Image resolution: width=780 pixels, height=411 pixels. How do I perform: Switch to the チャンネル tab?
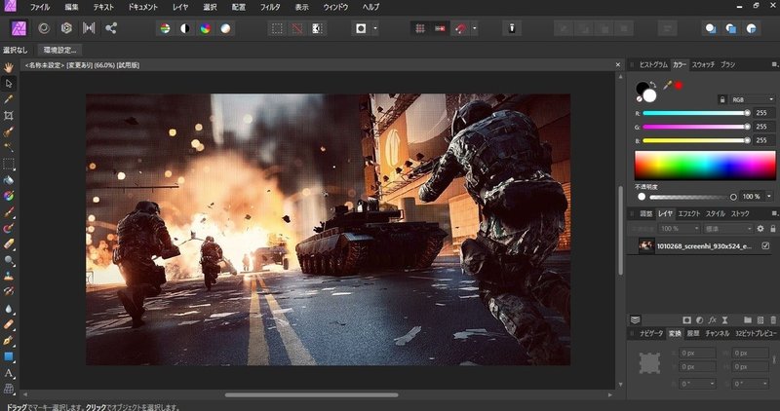[x=718, y=333]
